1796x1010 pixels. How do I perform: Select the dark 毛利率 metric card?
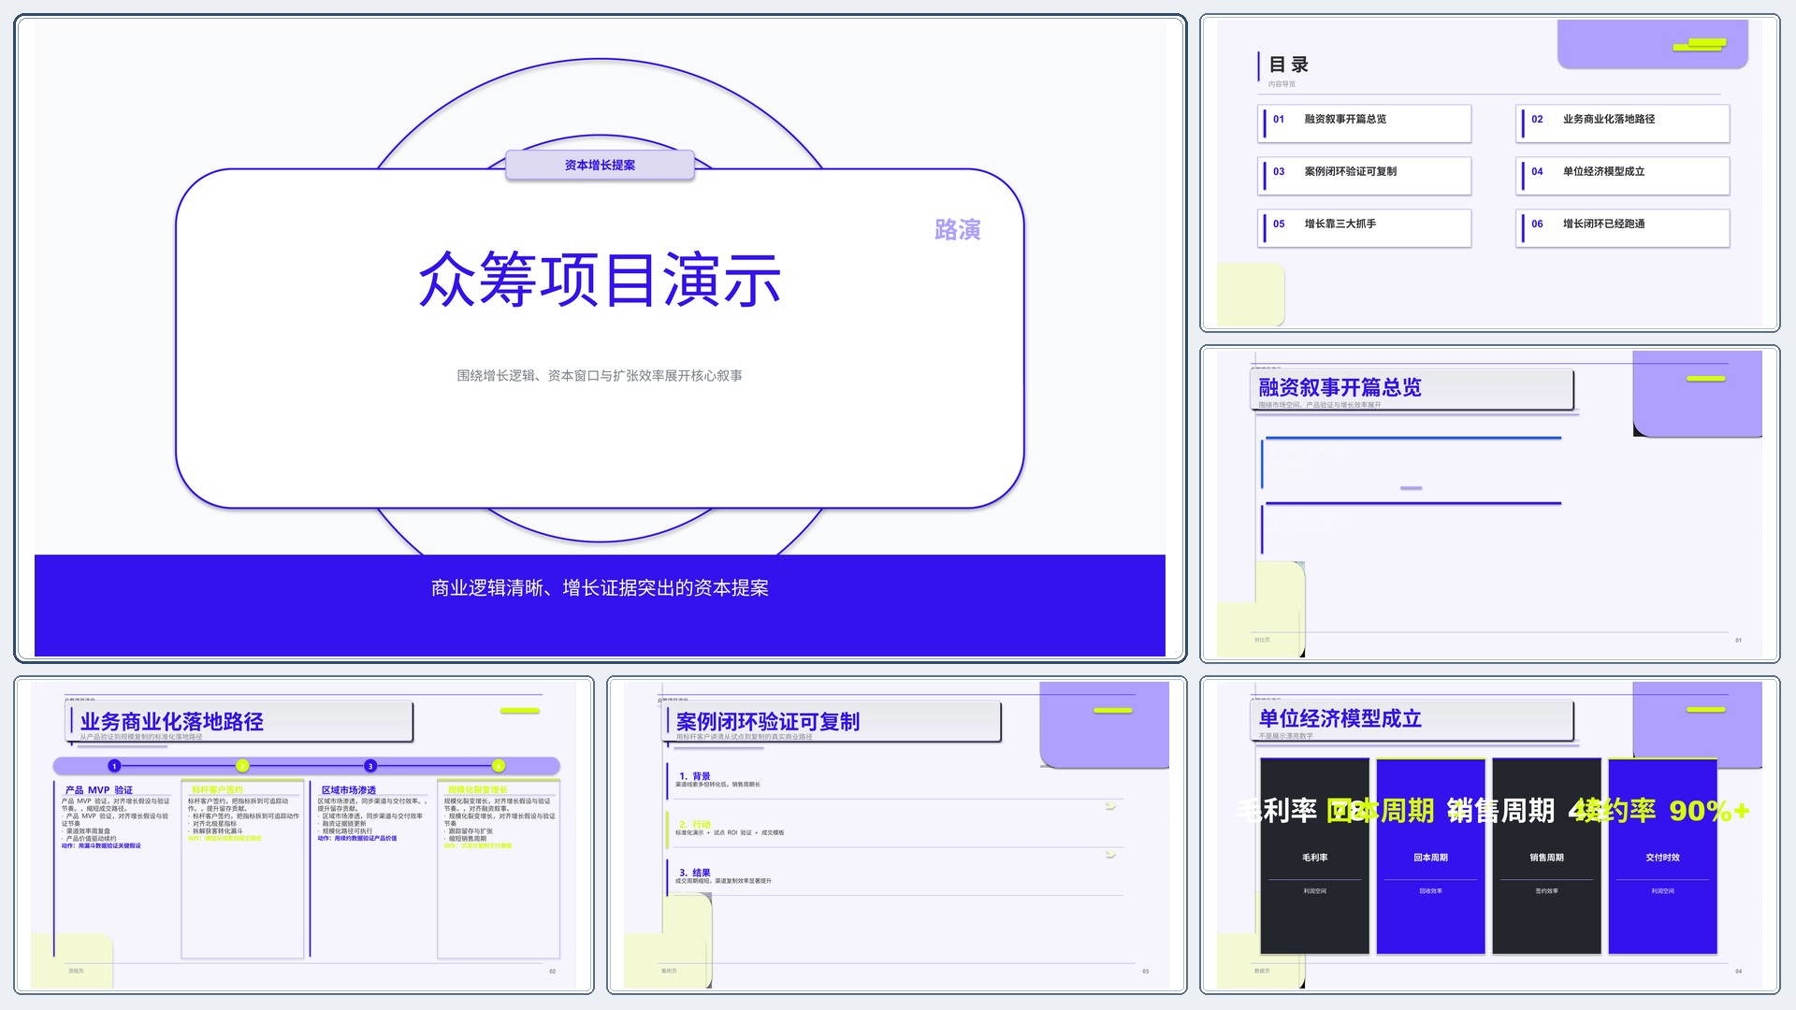[1314, 856]
